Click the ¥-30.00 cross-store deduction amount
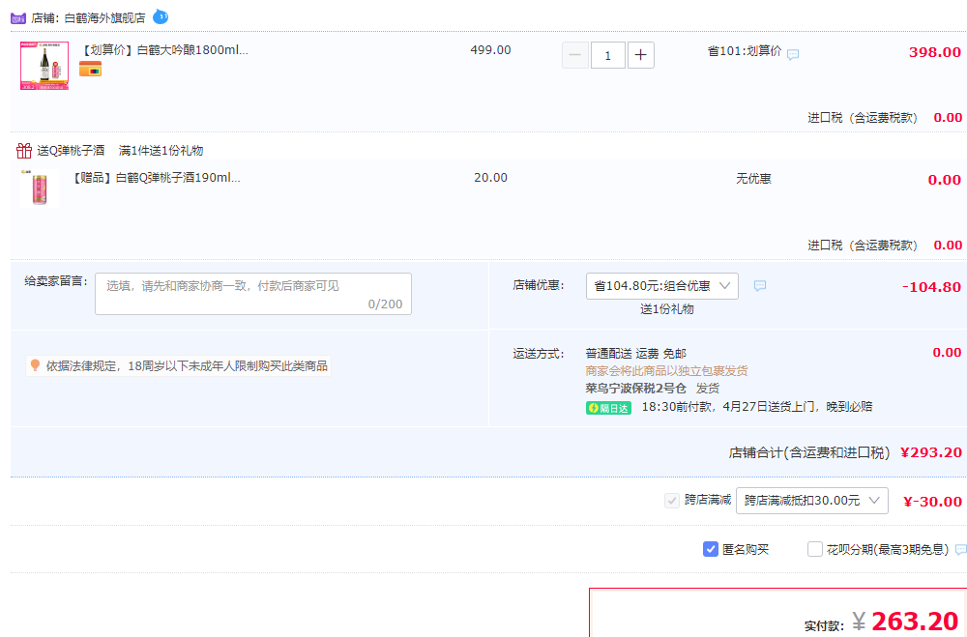This screenshot has width=967, height=637. point(932,502)
